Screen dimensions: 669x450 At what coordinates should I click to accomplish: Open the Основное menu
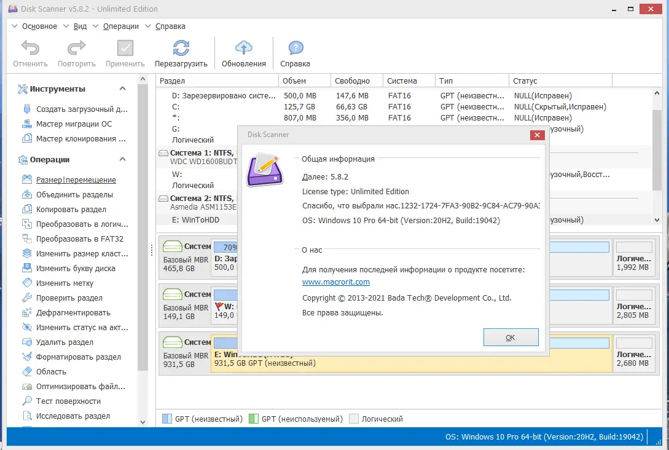(x=40, y=26)
